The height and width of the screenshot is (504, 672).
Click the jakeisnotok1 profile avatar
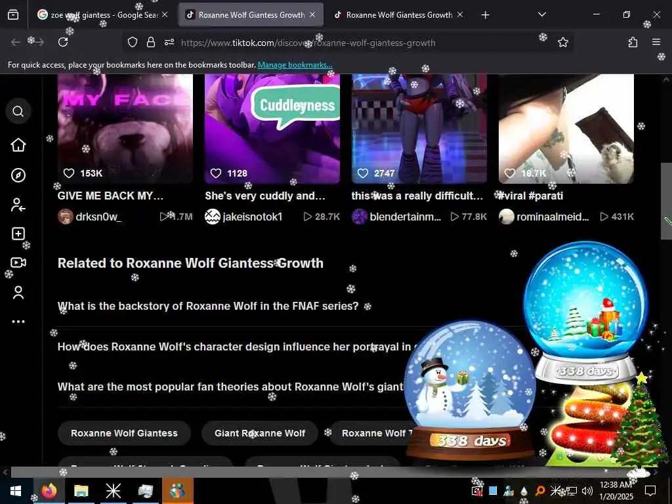coord(212,217)
